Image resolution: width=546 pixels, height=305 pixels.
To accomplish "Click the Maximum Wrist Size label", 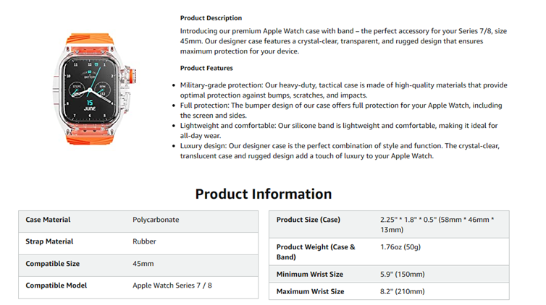I will [310, 291].
